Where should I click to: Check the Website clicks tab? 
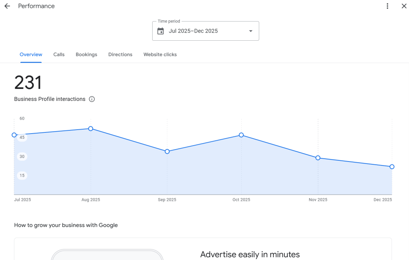pyautogui.click(x=160, y=54)
